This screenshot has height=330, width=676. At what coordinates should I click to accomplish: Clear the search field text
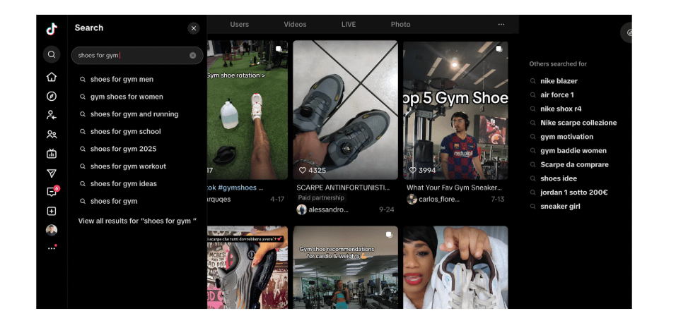(x=192, y=56)
